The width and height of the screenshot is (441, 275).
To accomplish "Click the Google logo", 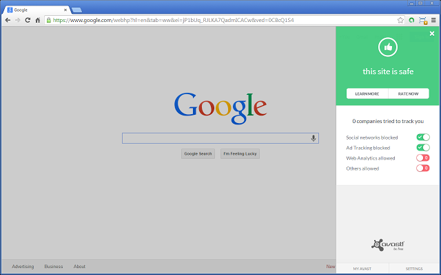I will [220, 108].
